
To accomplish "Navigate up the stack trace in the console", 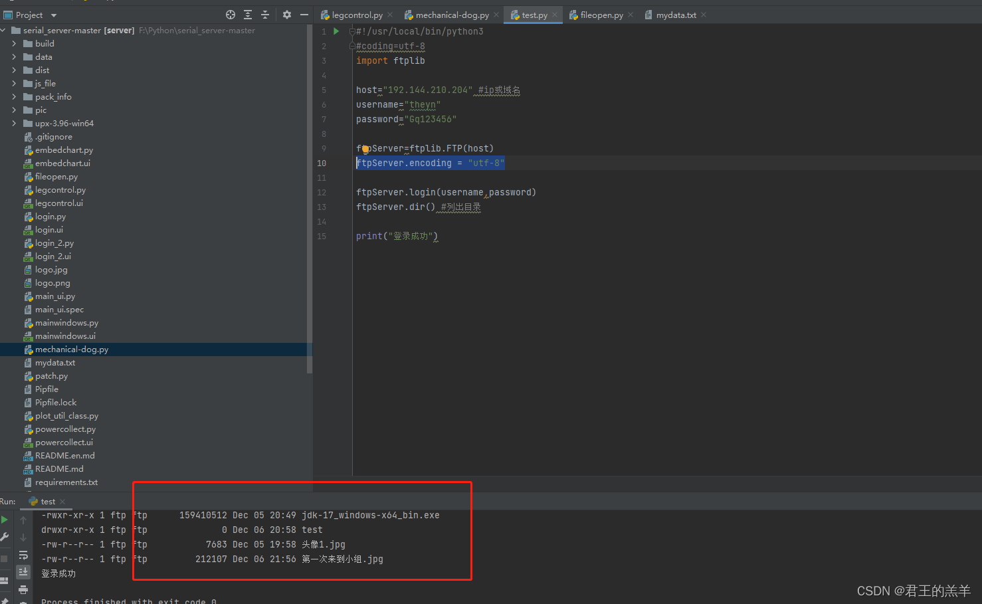I will point(23,520).
